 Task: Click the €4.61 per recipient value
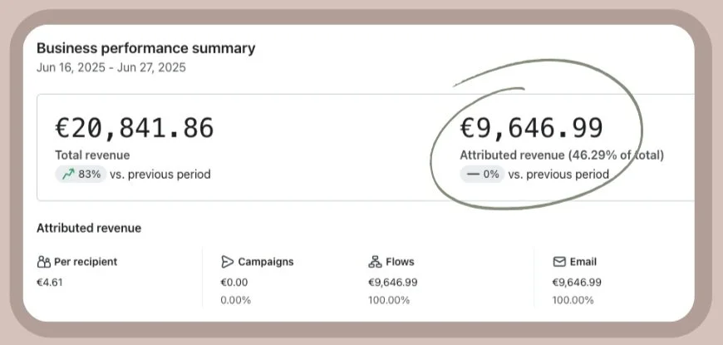point(50,282)
